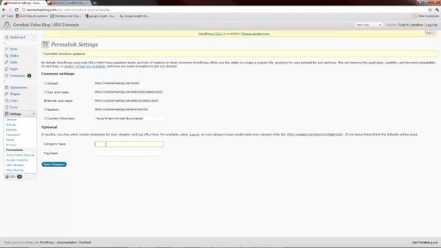This screenshot has height=248, width=441.
Task: Click the Posts pushpin icon in sidebar
Action: click(x=7, y=49)
